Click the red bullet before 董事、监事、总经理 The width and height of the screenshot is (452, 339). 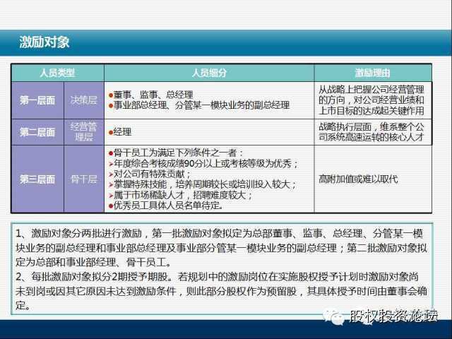click(111, 95)
